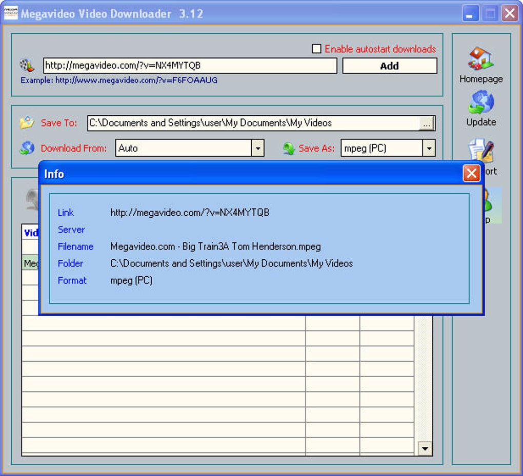The width and height of the screenshot is (523, 476).
Task: Click the Add button
Action: [390, 66]
